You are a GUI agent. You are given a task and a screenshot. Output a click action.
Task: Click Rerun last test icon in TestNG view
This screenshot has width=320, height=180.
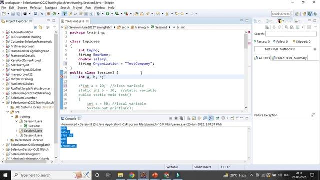click(286, 27)
